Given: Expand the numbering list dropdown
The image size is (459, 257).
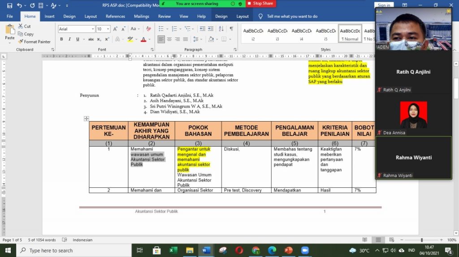Looking at the screenshot, I should 181,29.
